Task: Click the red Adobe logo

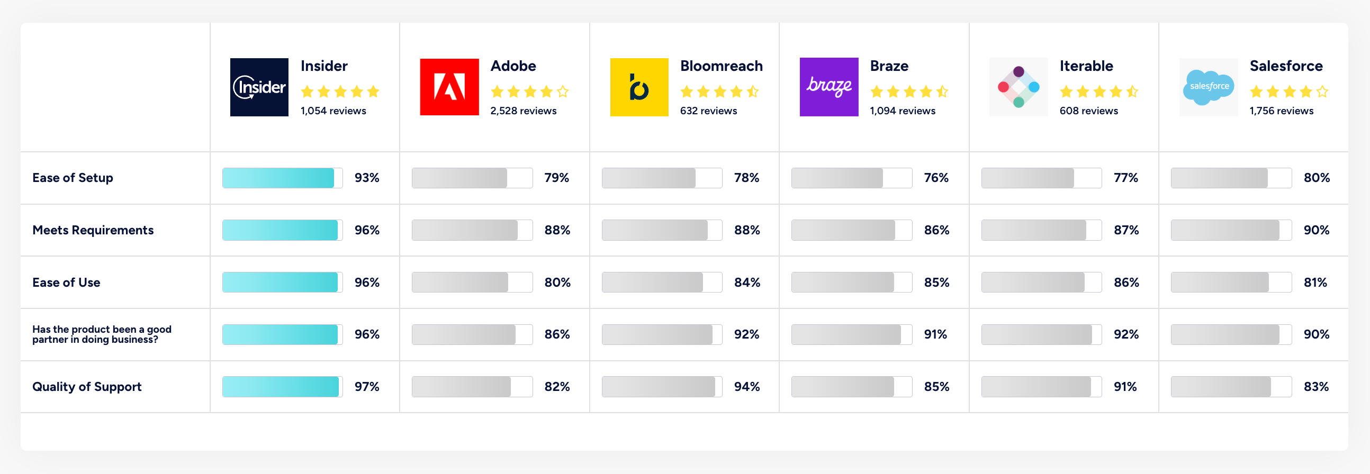Action: click(x=449, y=87)
